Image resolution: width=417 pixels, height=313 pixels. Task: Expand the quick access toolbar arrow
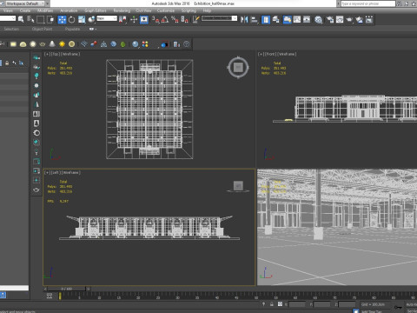pyautogui.click(x=48, y=3)
